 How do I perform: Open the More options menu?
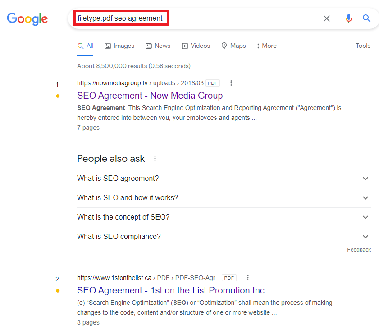266,46
